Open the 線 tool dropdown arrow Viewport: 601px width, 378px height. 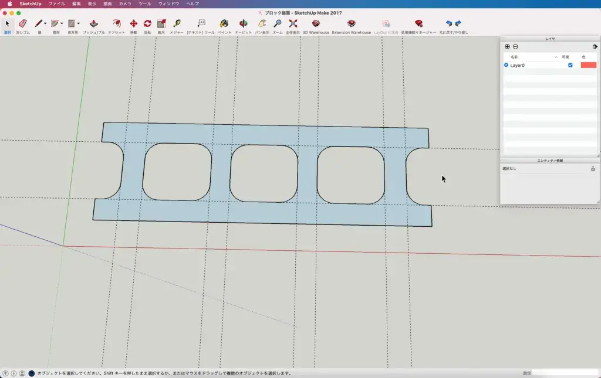point(45,23)
